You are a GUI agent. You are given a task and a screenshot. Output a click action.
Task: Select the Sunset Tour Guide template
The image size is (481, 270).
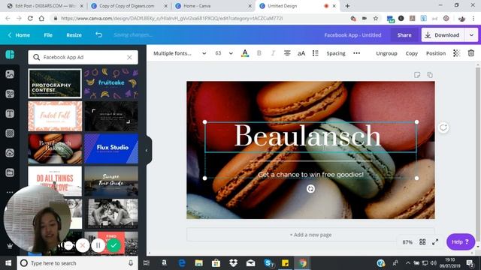point(111,181)
